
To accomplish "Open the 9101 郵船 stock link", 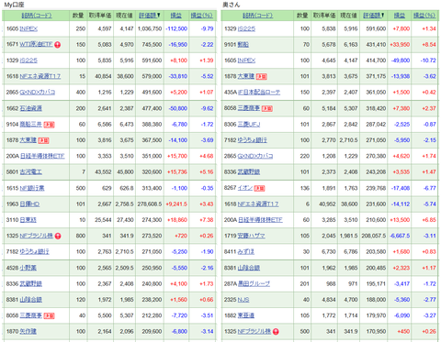I will point(243,45).
